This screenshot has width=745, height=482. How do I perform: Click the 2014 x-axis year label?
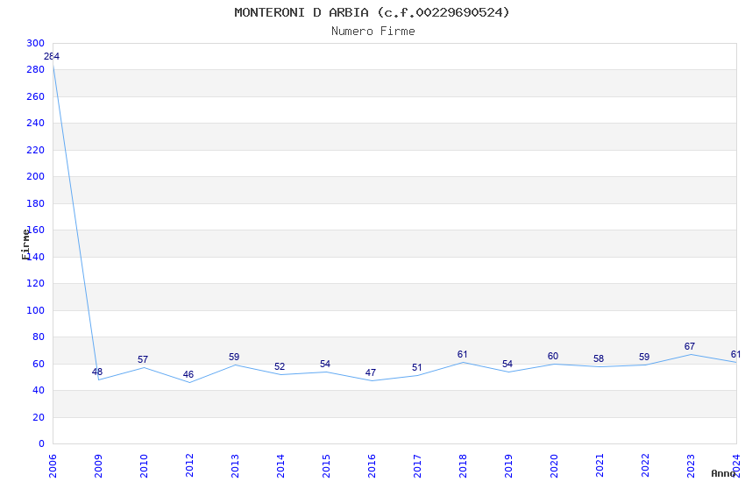pyautogui.click(x=280, y=466)
